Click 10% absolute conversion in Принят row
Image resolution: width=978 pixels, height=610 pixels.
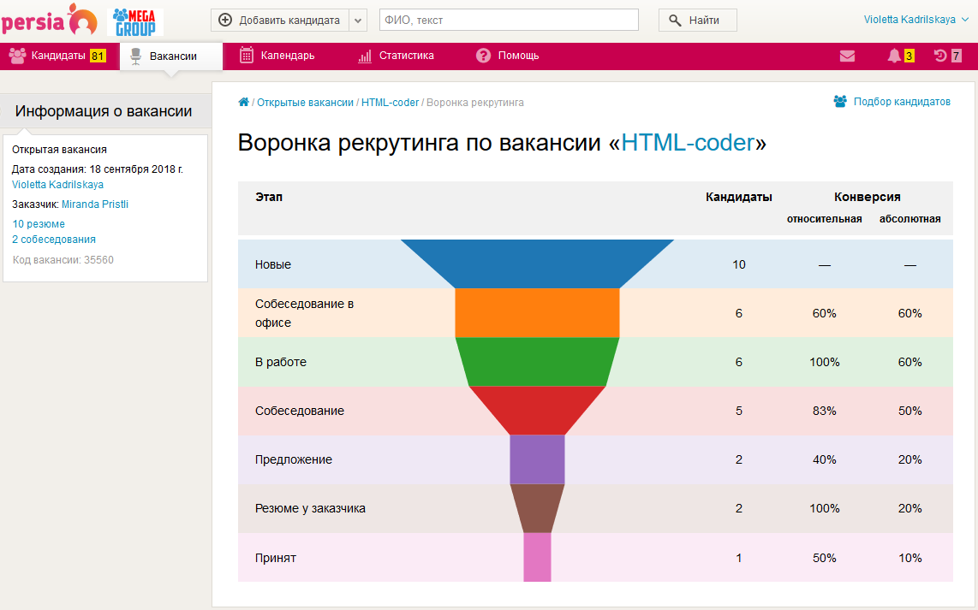pos(909,558)
